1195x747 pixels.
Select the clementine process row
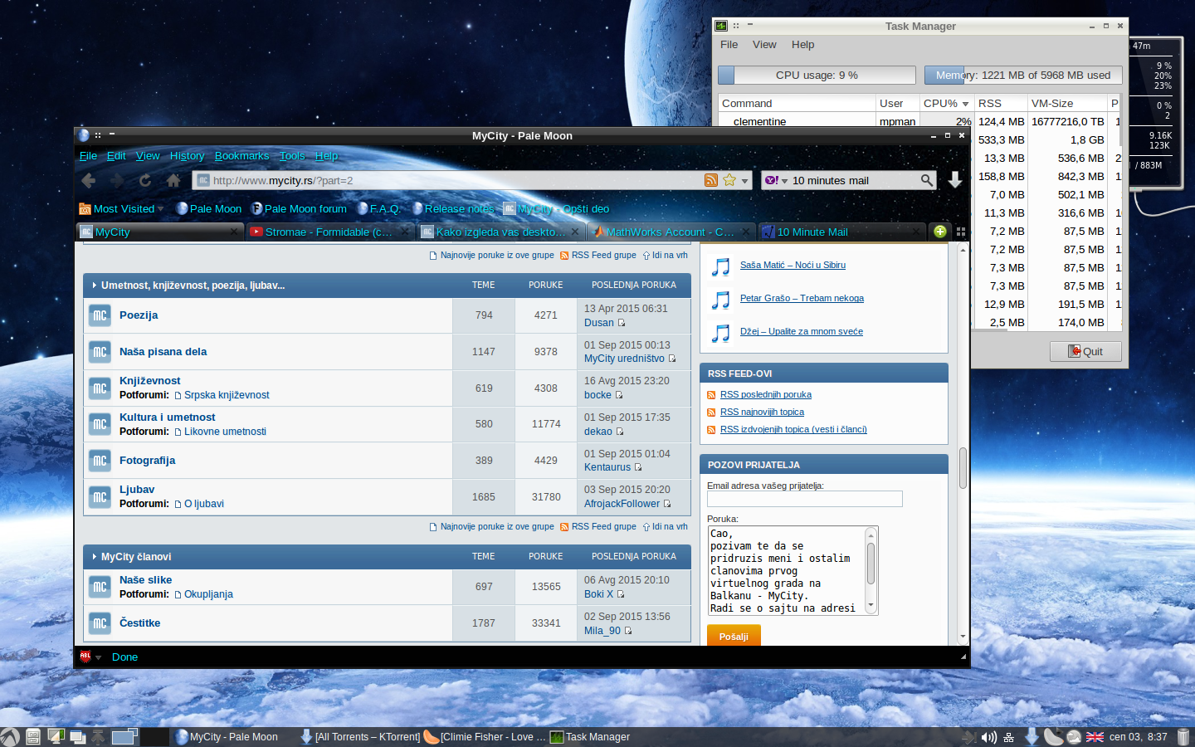point(919,121)
